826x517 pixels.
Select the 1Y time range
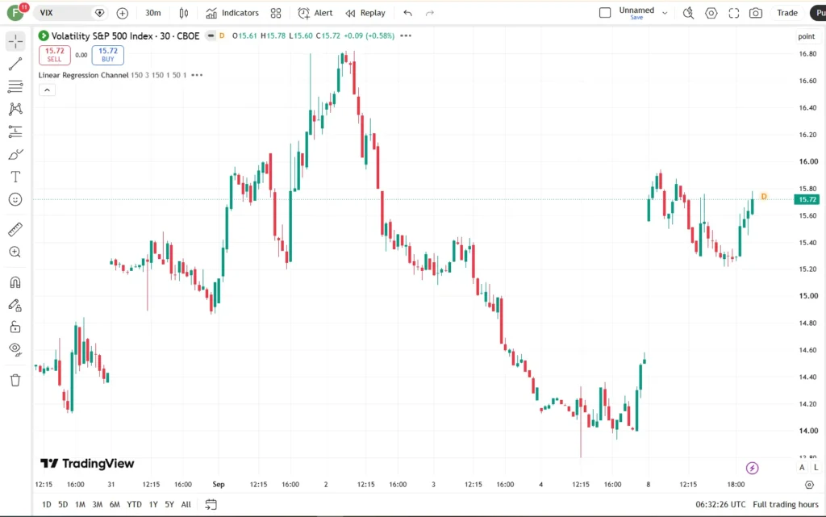[x=153, y=504]
